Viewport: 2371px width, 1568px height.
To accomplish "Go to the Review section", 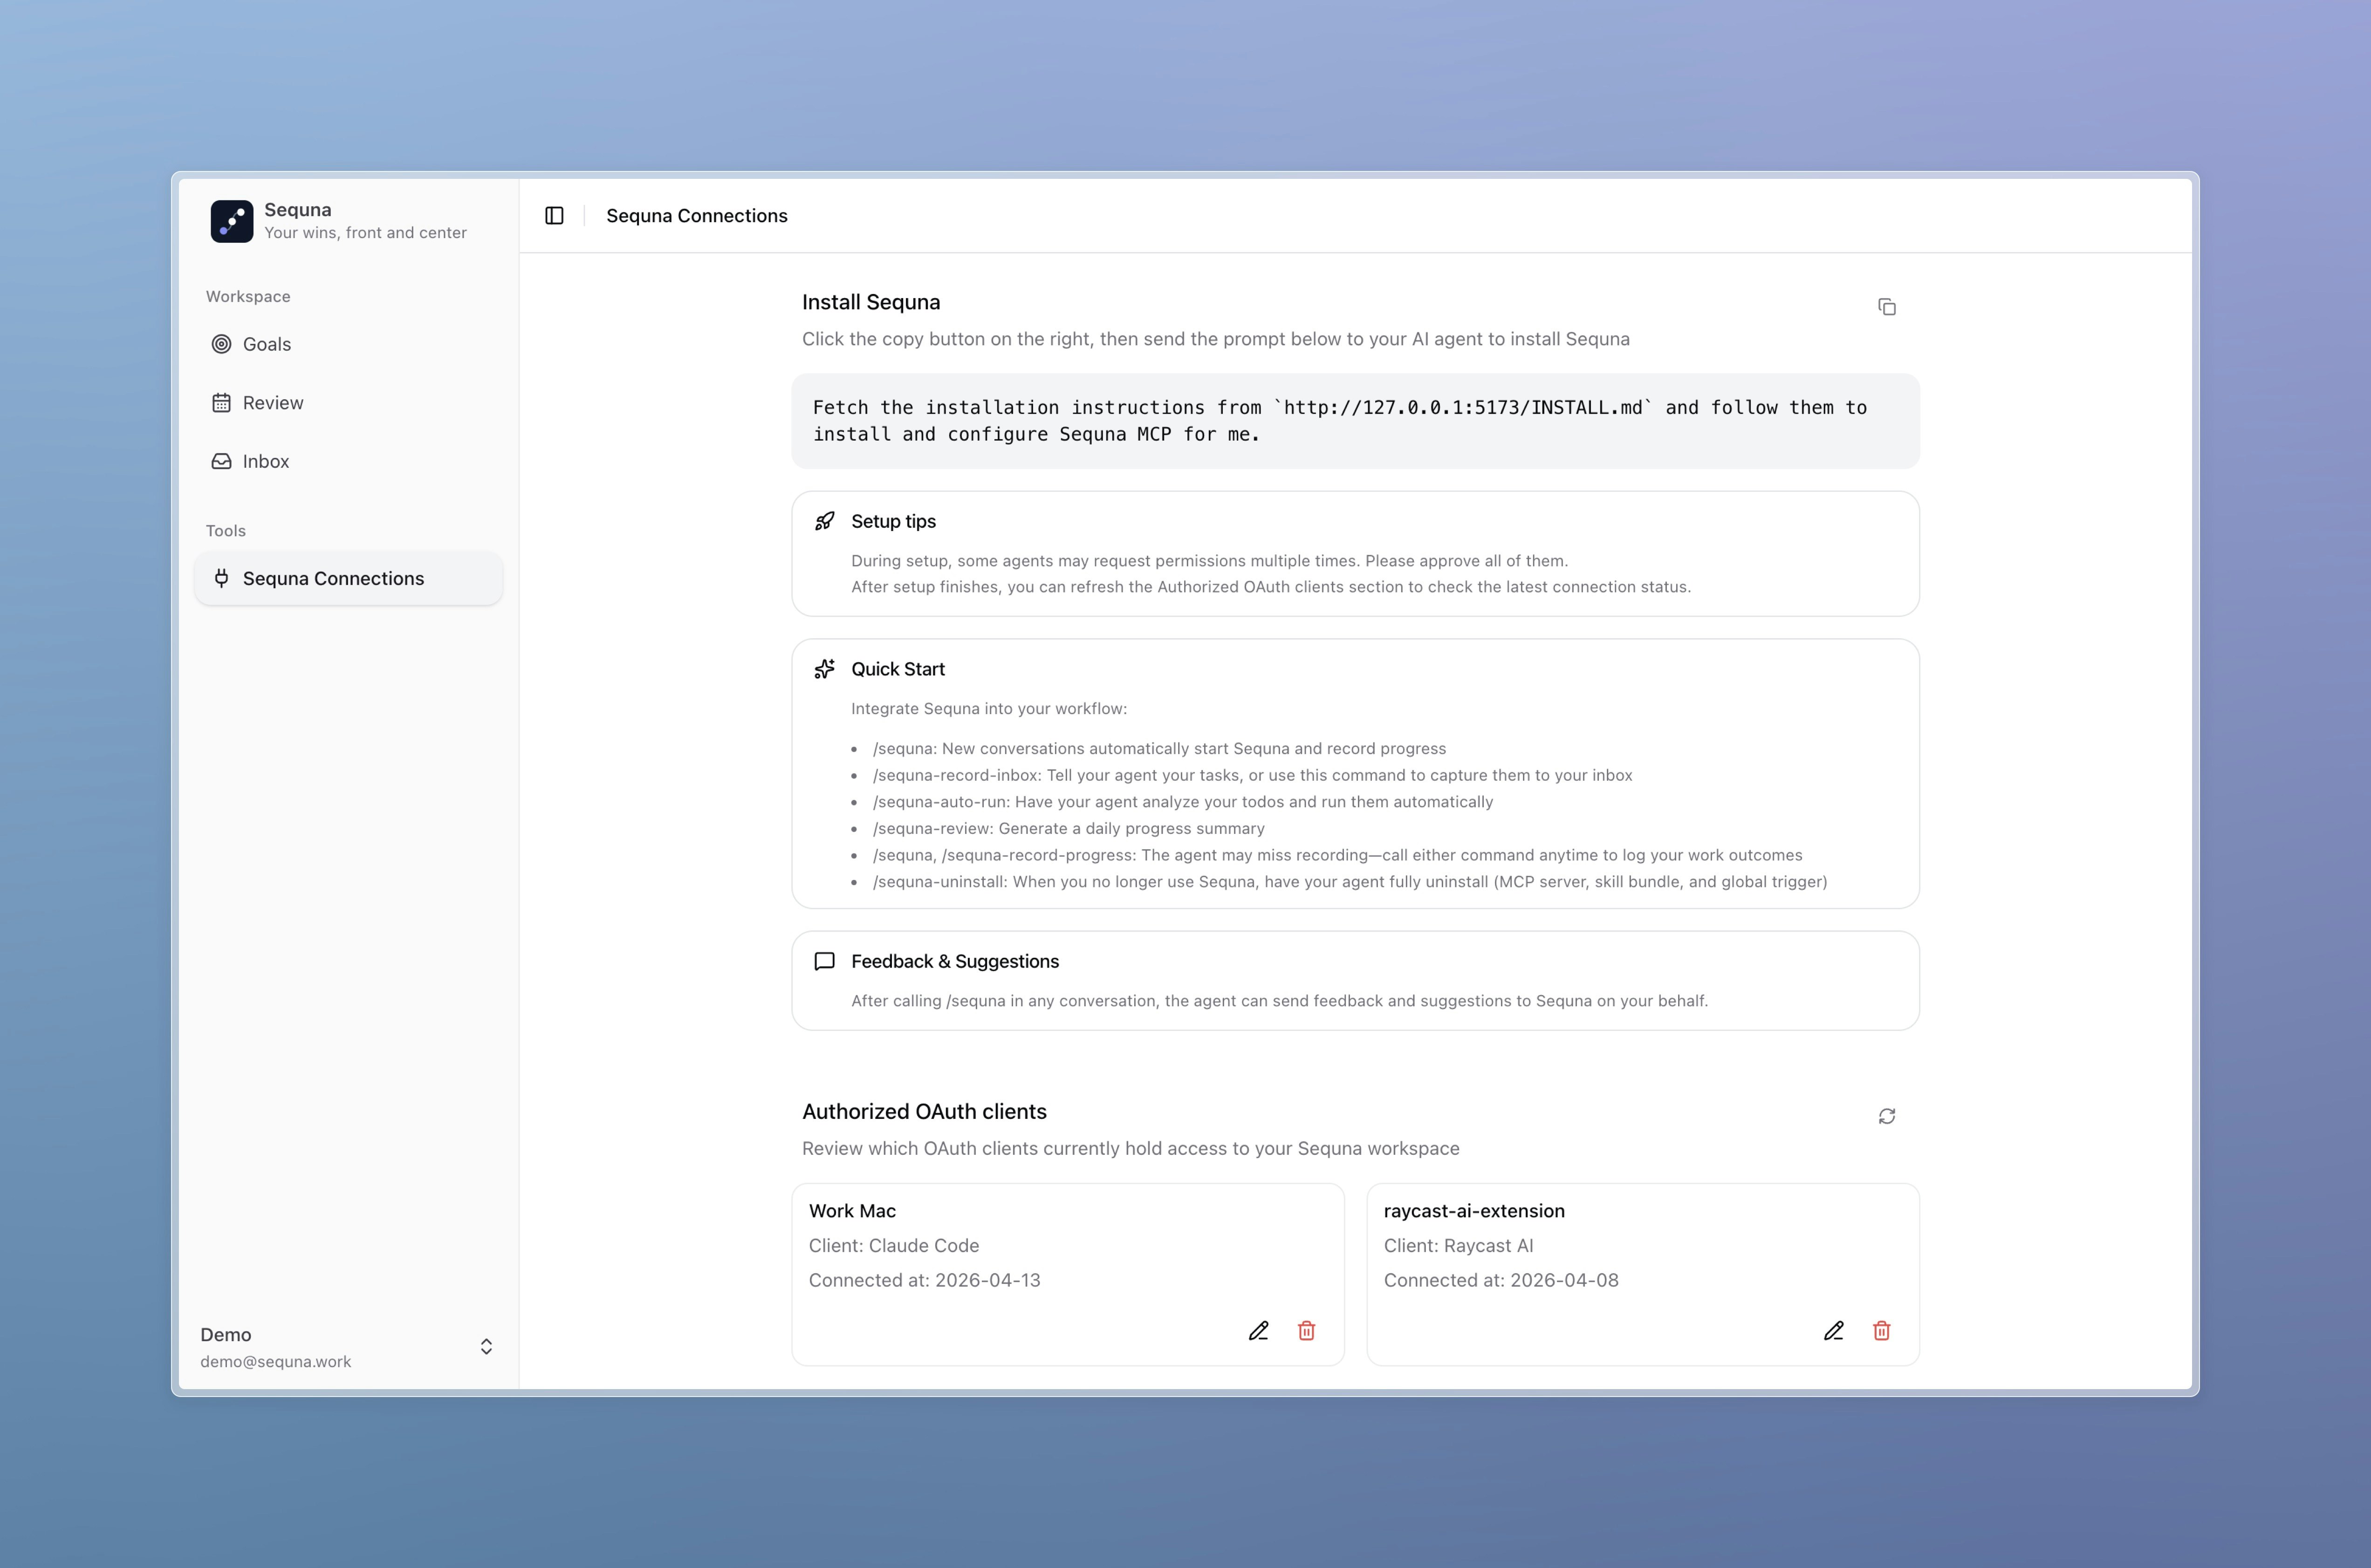I will tap(272, 403).
